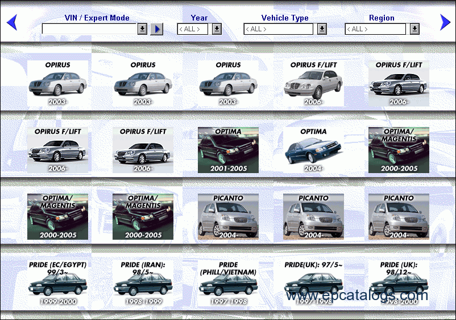Expand the Year dropdown arrow button
This screenshot has height=320, width=456.
[217, 29]
